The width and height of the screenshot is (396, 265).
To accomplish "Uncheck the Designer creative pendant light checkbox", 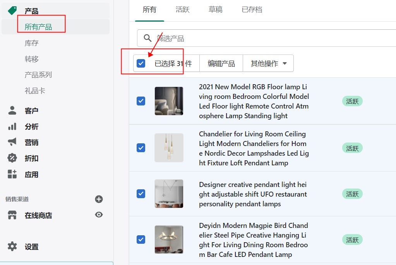I will (x=141, y=194).
